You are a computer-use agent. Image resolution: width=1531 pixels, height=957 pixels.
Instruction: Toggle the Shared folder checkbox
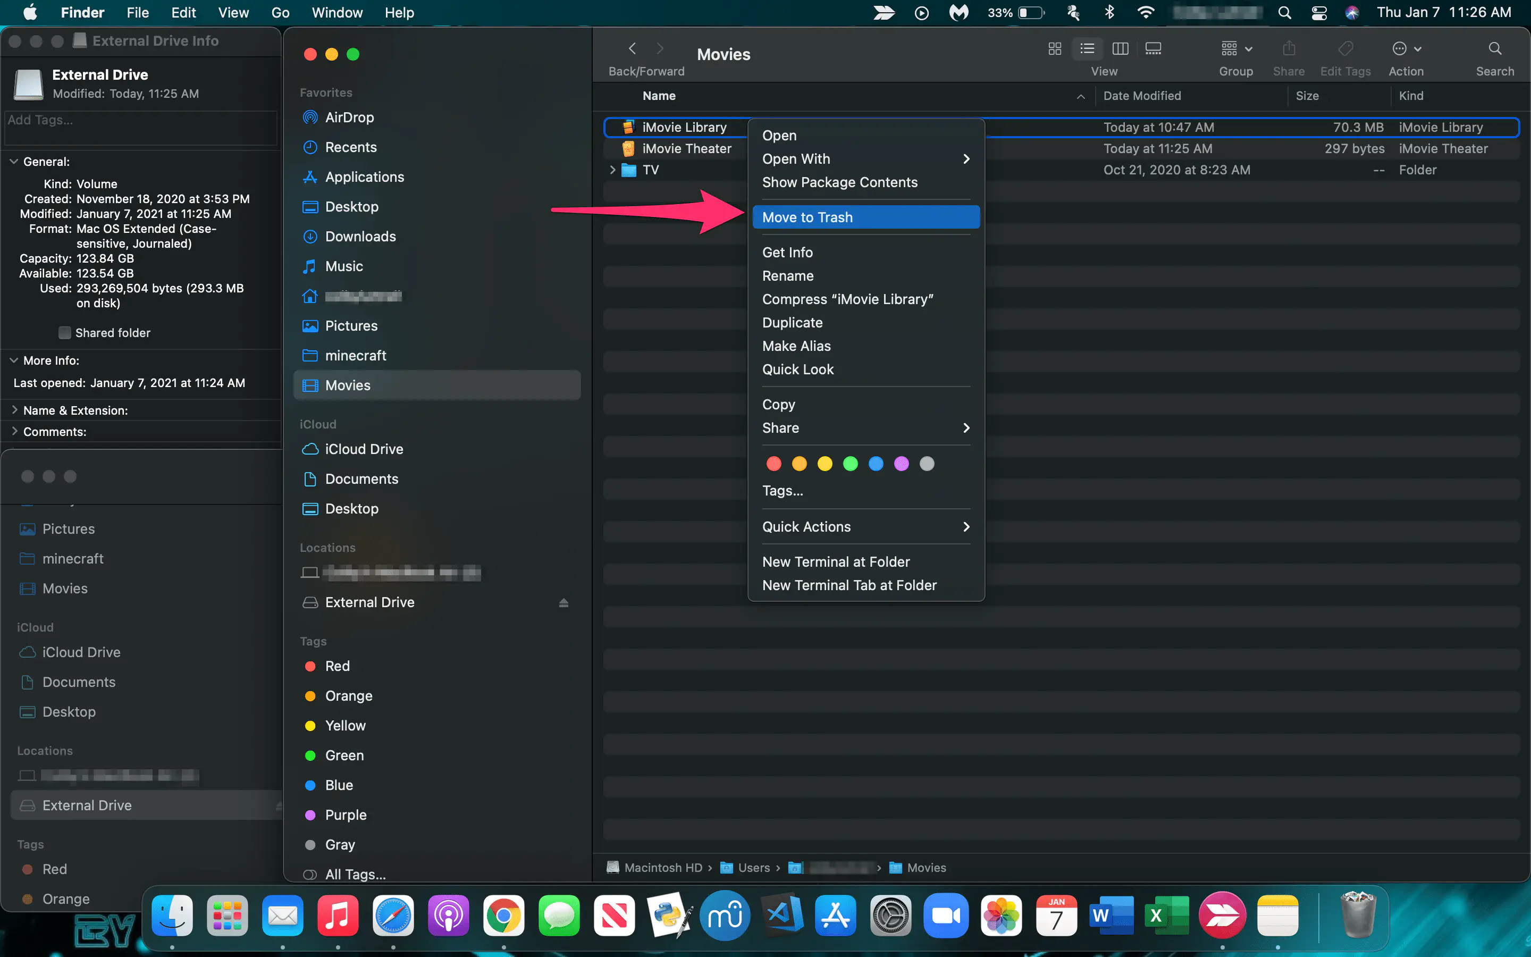(64, 332)
